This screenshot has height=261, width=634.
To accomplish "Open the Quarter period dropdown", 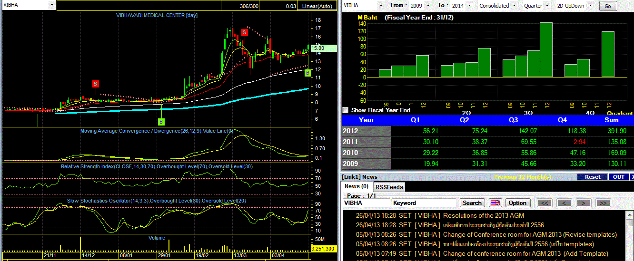I will click(547, 6).
